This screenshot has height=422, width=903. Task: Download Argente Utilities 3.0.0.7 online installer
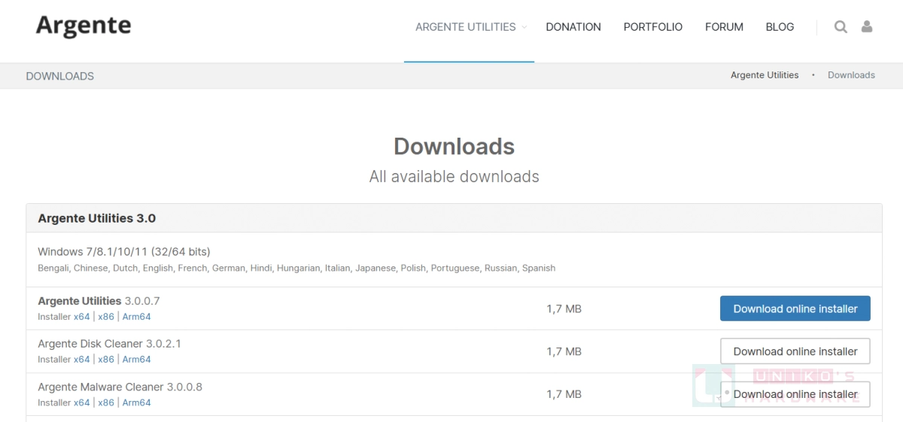coord(795,308)
